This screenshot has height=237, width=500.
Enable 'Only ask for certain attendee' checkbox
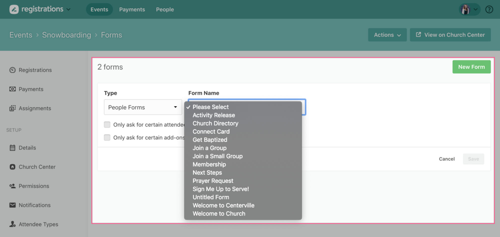tap(107, 124)
